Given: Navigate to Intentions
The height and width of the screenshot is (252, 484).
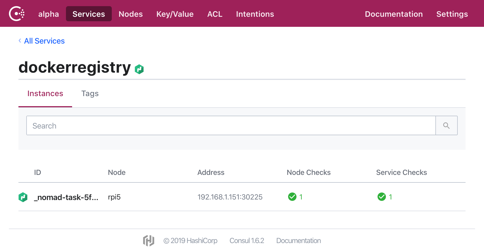Looking at the screenshot, I should [255, 14].
